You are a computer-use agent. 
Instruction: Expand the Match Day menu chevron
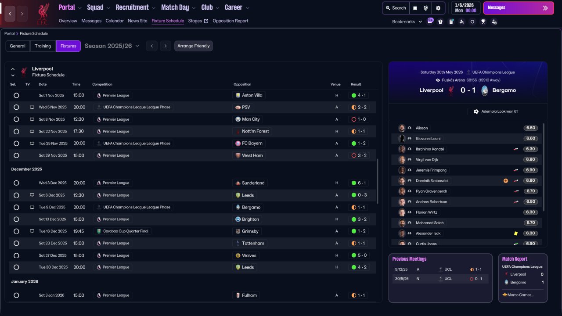(x=194, y=8)
